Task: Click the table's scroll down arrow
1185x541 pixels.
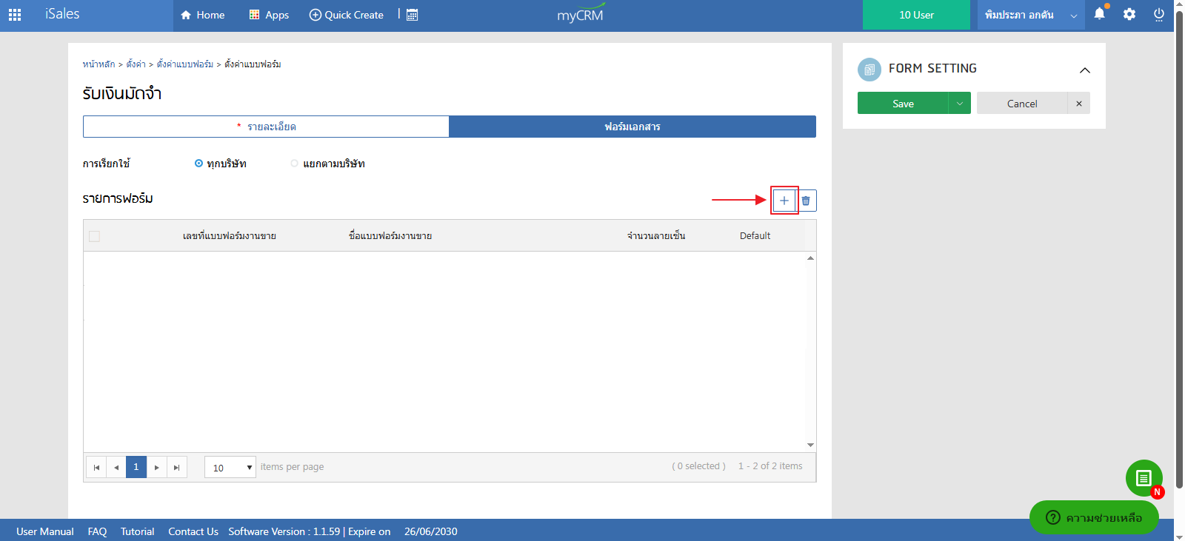Action: (810, 445)
